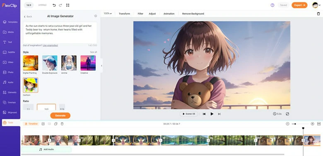323x156 pixels.
Task: Select scene 08 girl clip in timeline
Action: [312, 140]
